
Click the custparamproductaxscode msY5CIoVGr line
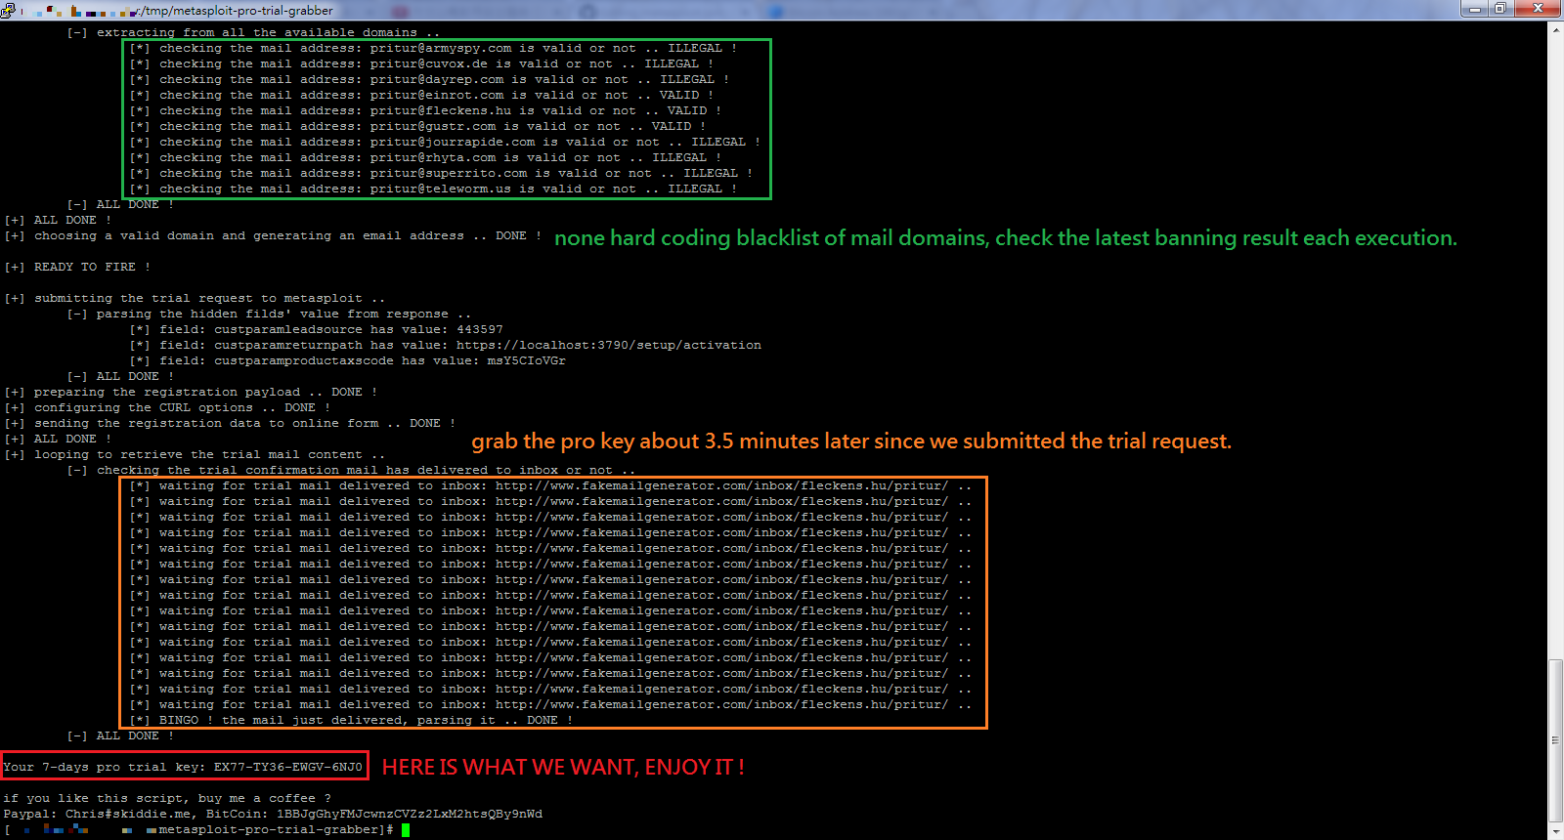click(x=347, y=360)
